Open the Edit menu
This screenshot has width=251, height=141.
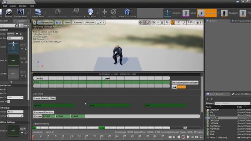click(x=5, y=6)
